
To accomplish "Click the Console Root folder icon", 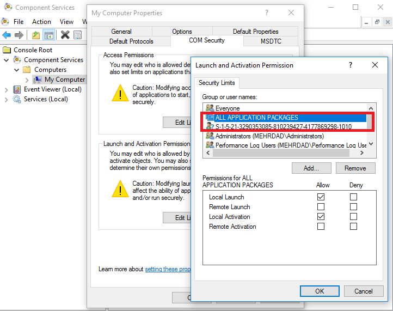I will point(7,50).
